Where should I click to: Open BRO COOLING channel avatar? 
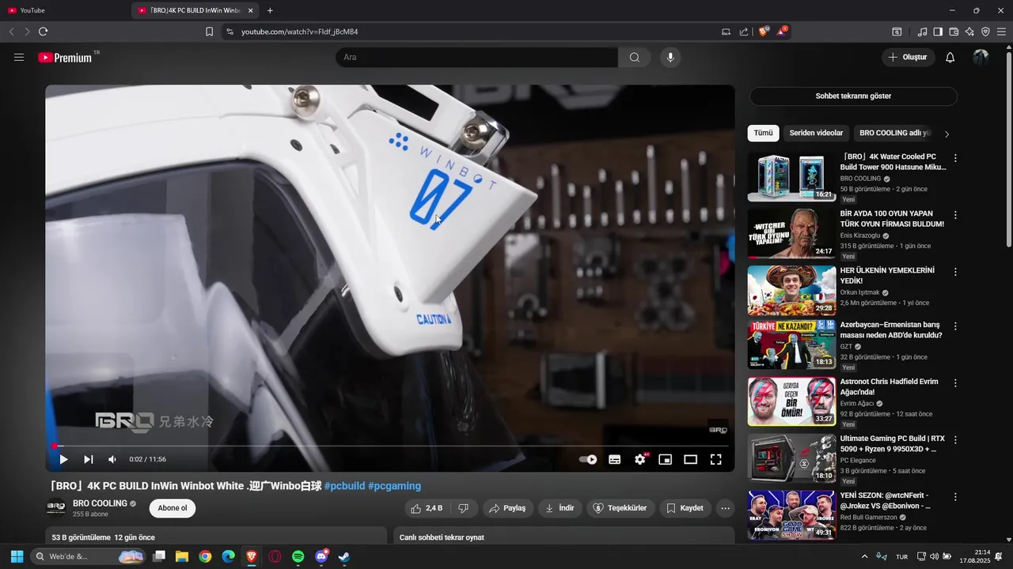point(56,508)
